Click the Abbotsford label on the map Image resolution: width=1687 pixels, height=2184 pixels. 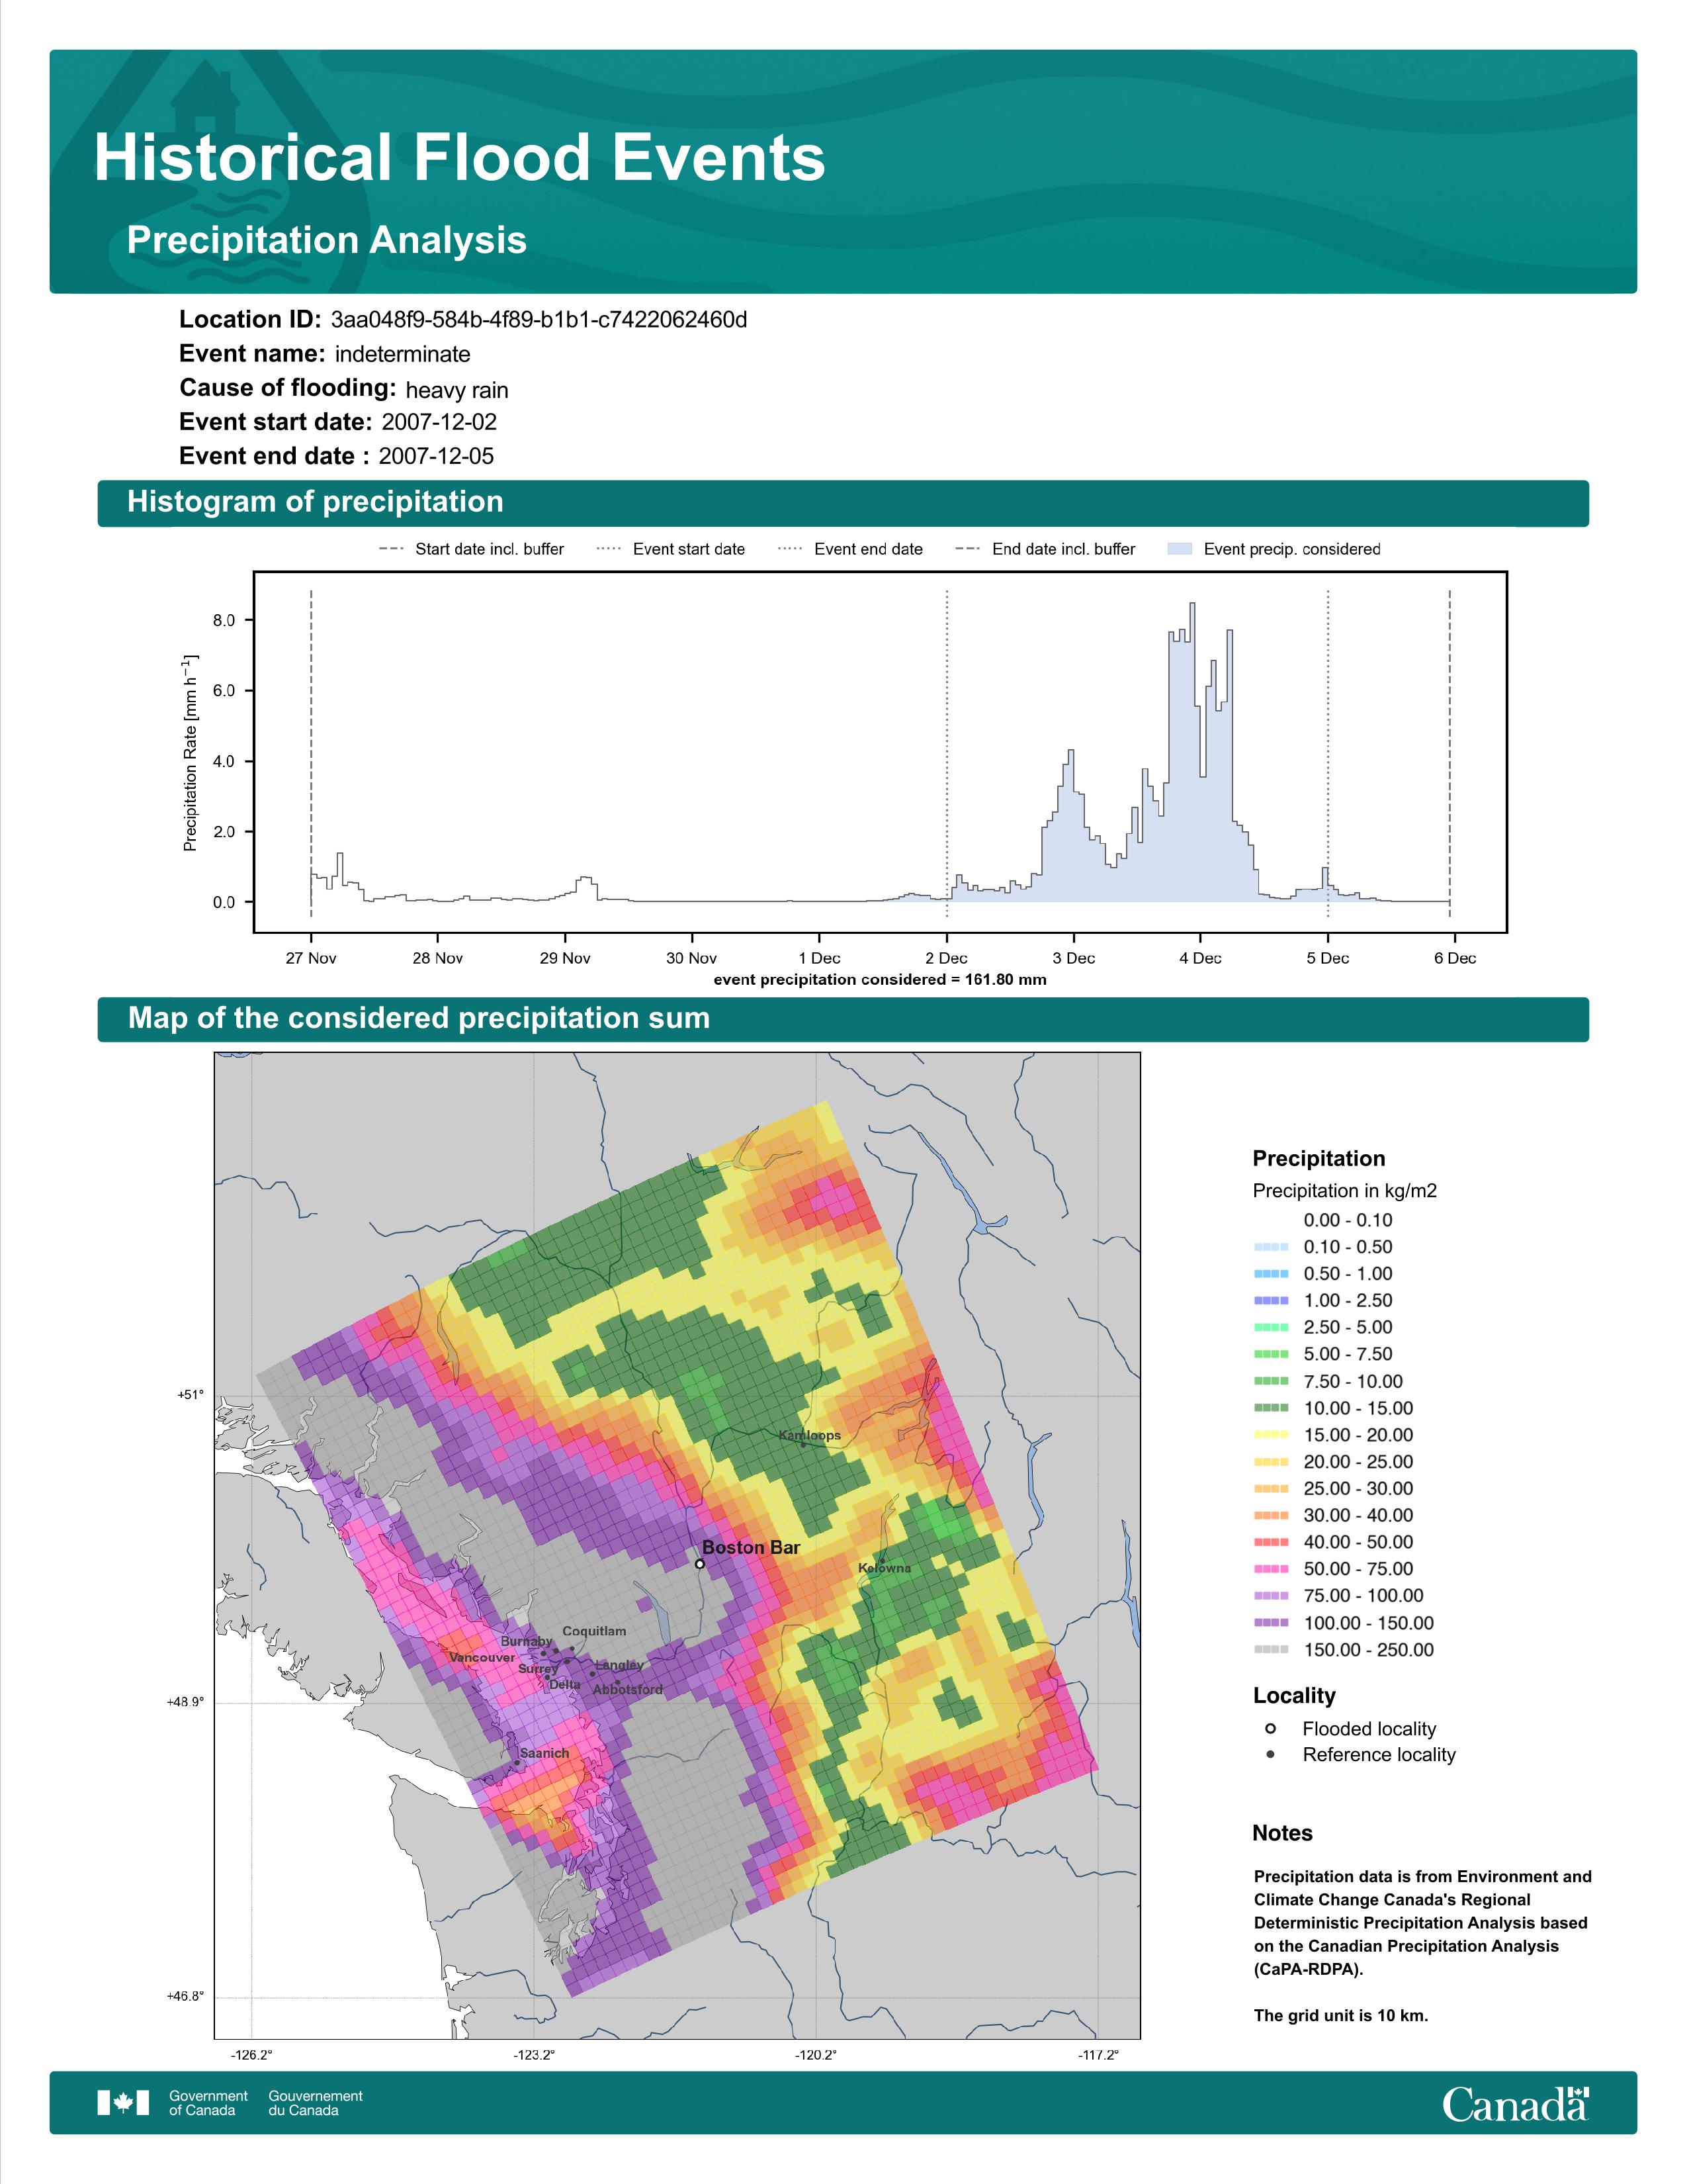[628, 1690]
